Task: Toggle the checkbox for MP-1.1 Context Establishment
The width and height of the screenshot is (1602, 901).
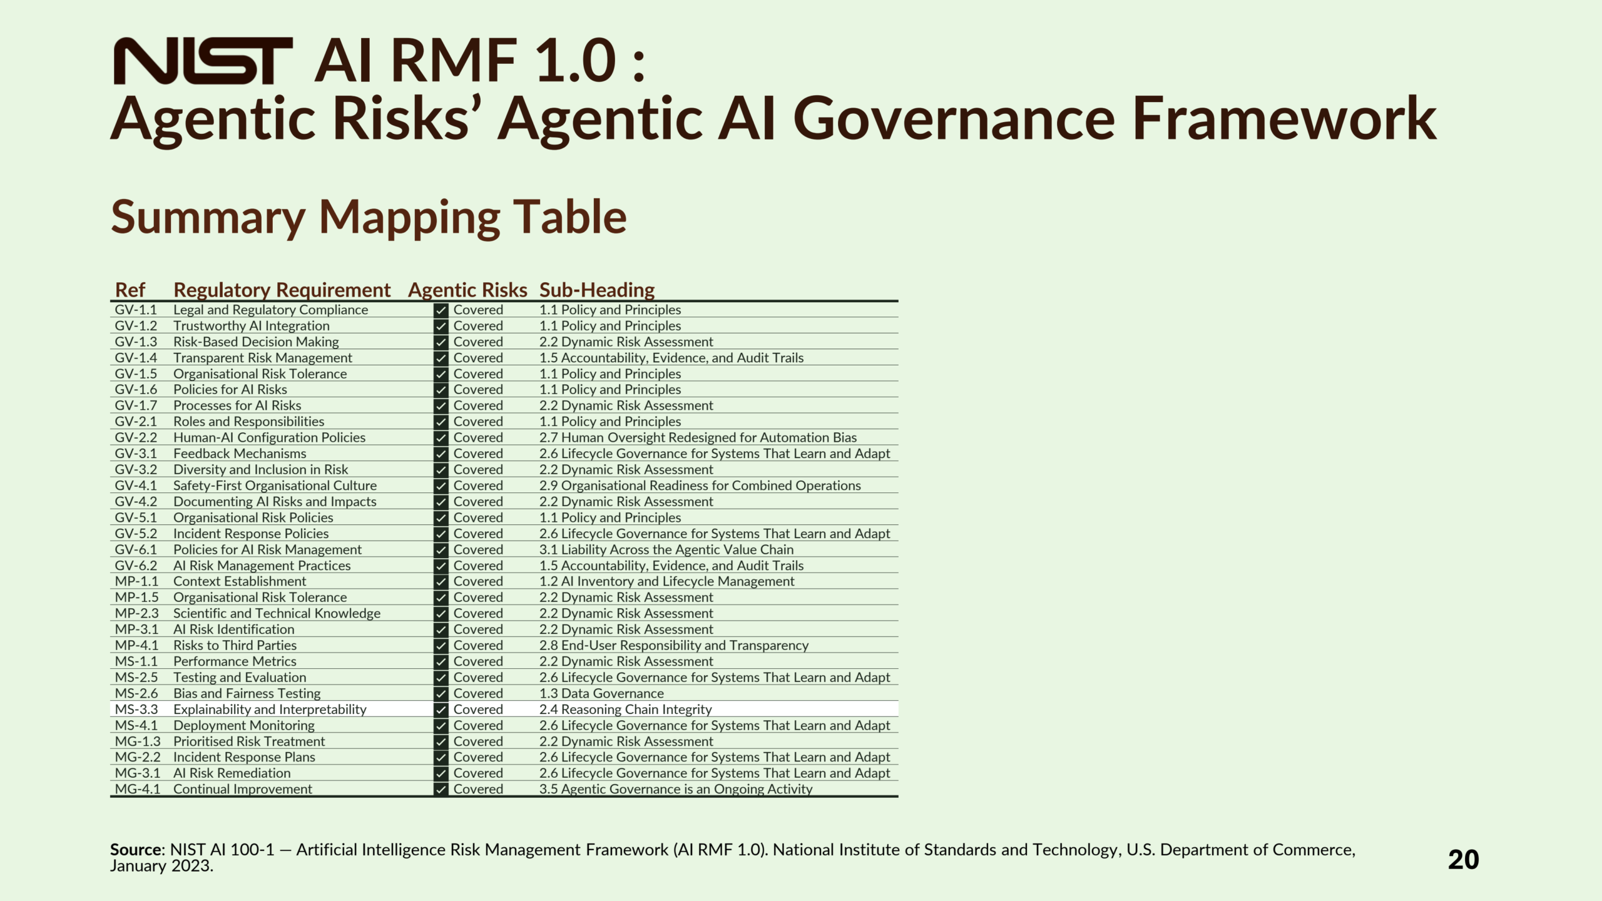Action: (441, 582)
